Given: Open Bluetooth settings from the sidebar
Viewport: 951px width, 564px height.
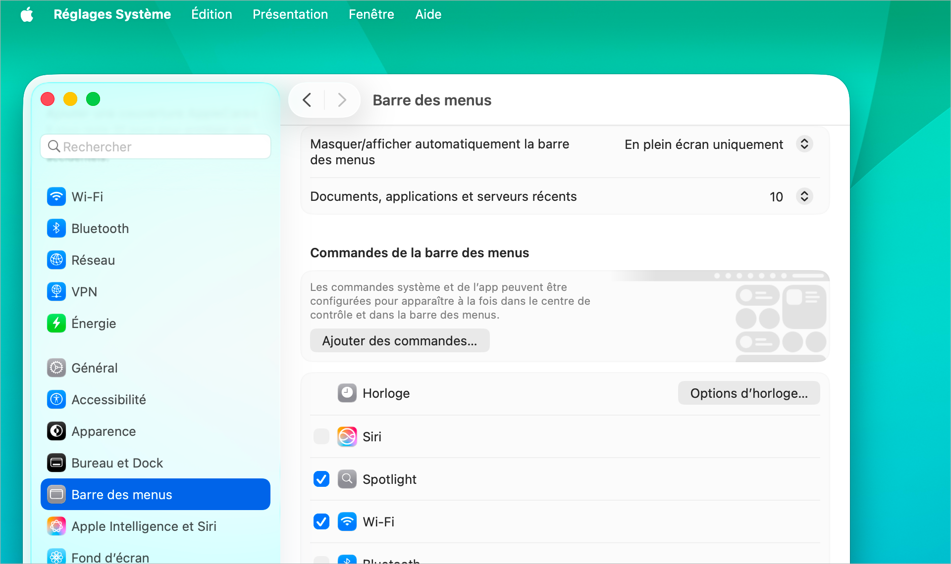Looking at the screenshot, I should (56, 228).
